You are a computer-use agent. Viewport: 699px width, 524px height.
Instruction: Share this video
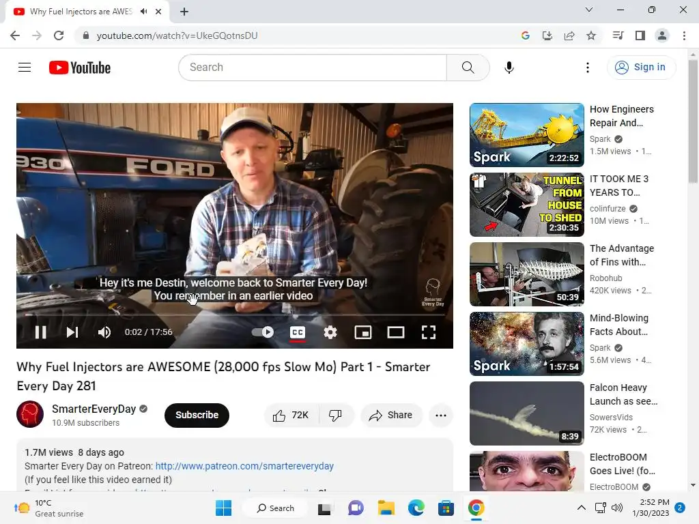point(391,416)
